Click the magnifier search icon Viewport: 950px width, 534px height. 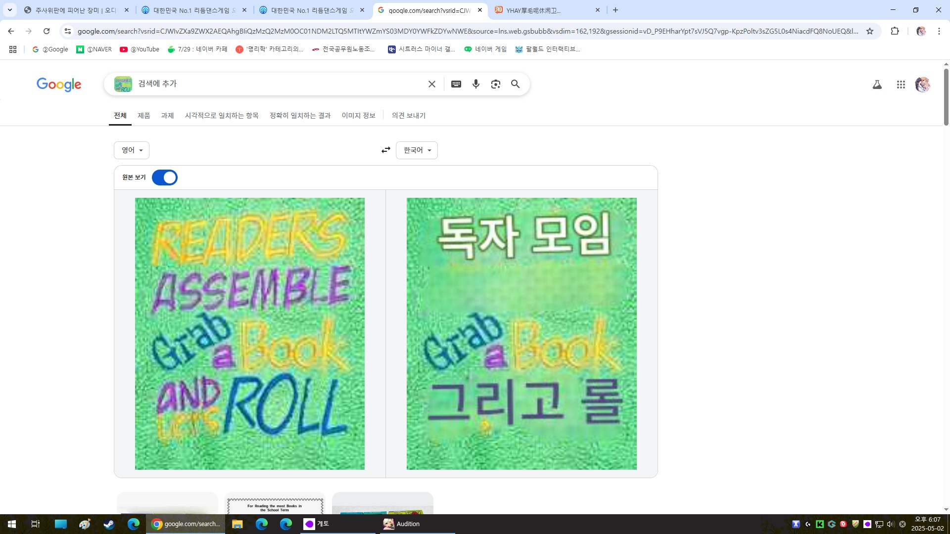coord(515,84)
